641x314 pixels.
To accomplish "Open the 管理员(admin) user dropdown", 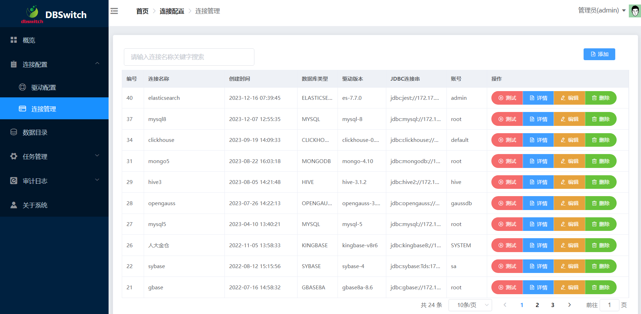I will [602, 10].
